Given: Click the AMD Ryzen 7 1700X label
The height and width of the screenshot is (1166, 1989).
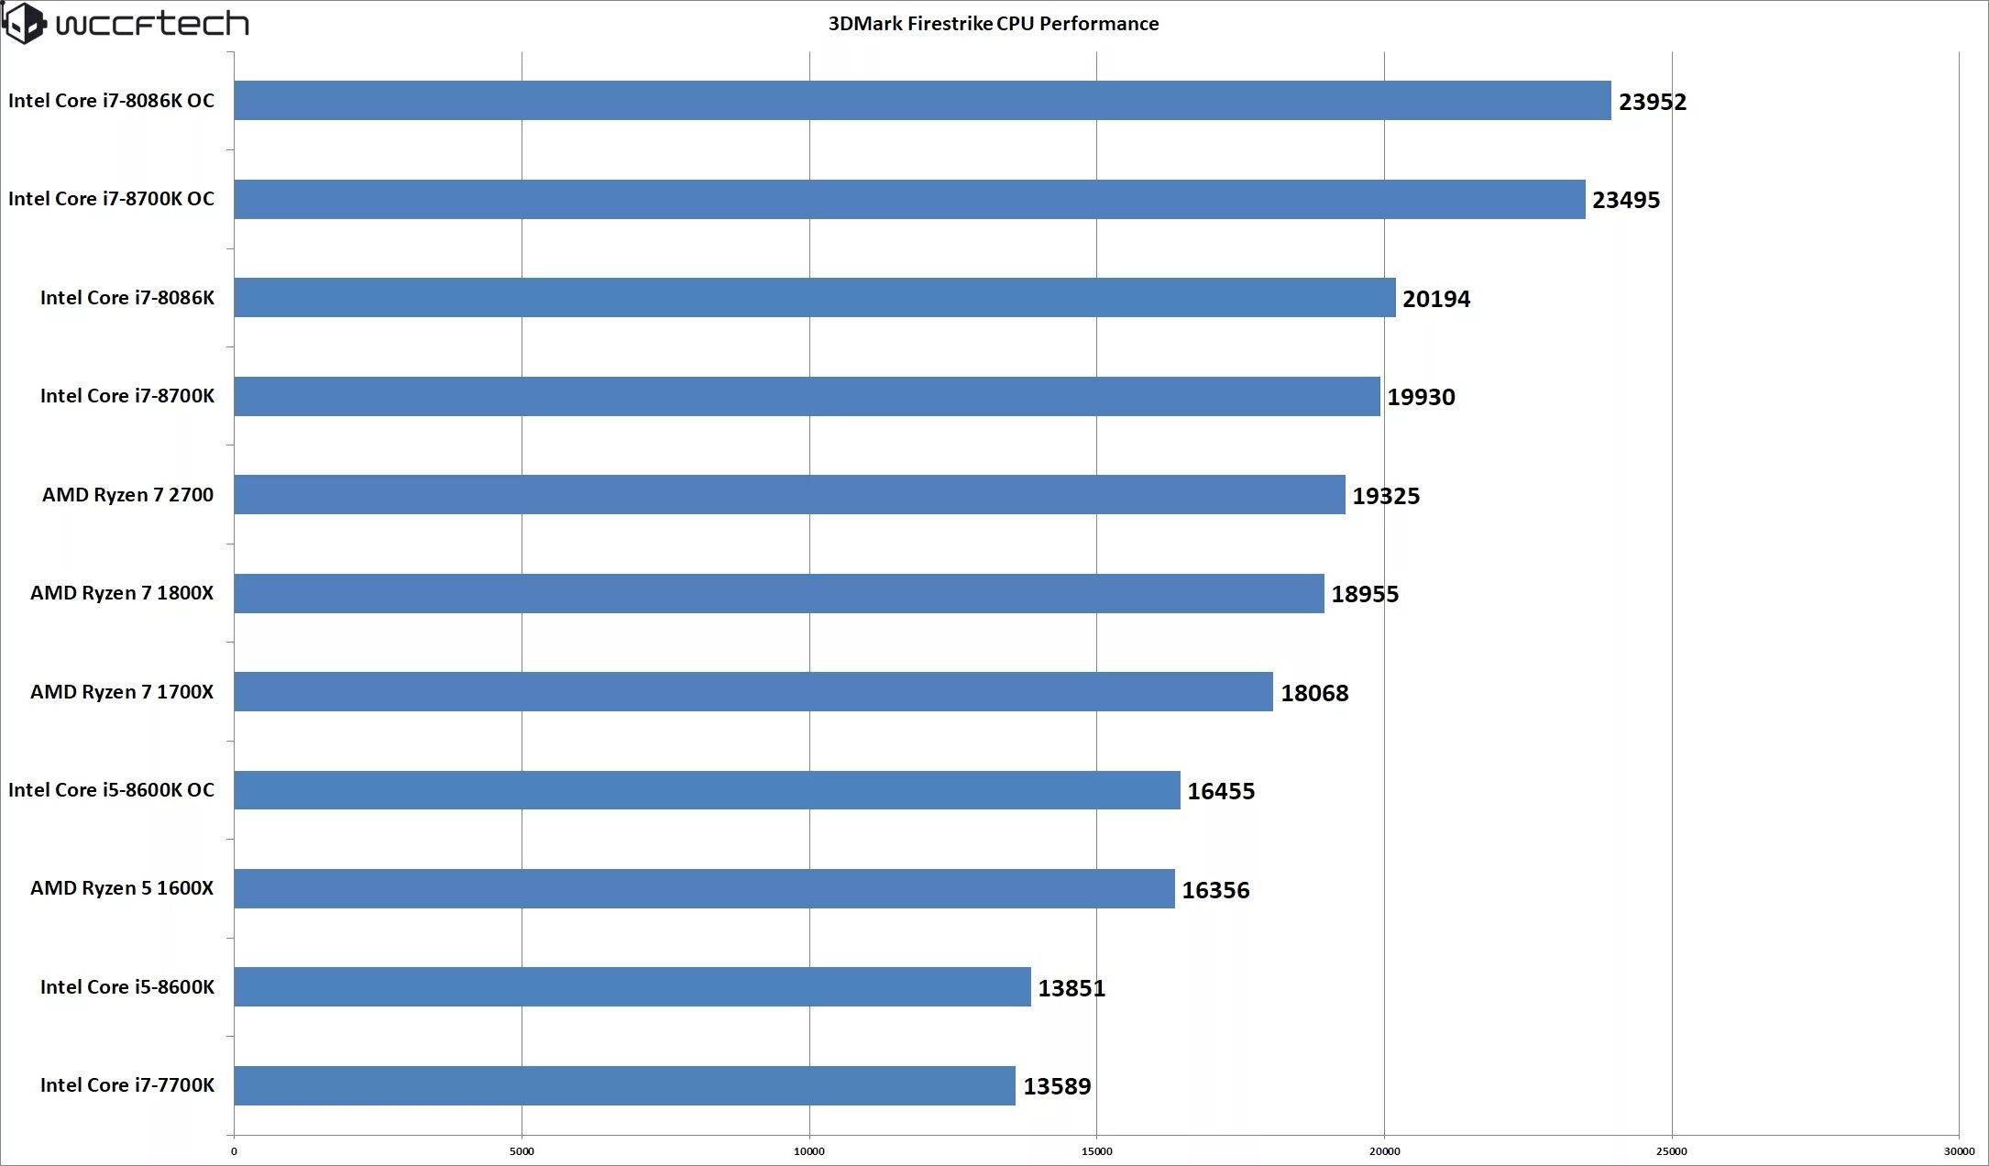Looking at the screenshot, I should (x=122, y=692).
